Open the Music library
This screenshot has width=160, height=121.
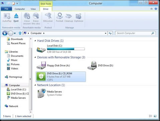click(12, 60)
